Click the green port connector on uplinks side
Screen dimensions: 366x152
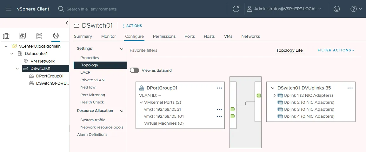pos(258,95)
